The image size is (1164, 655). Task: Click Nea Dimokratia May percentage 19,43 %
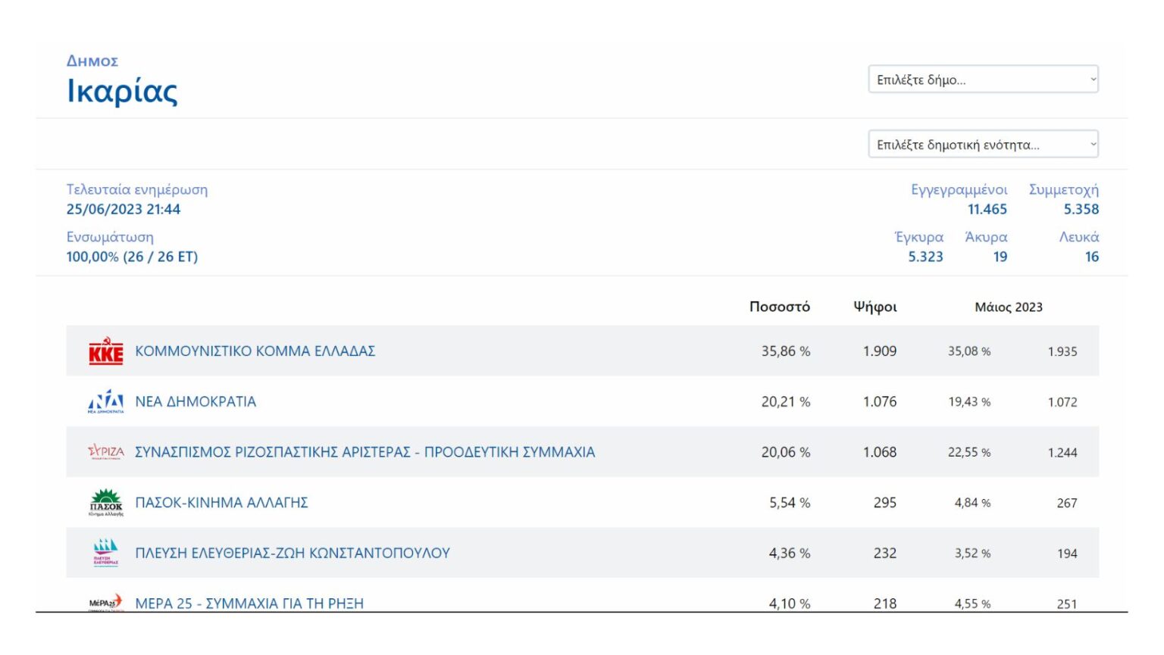(x=969, y=402)
